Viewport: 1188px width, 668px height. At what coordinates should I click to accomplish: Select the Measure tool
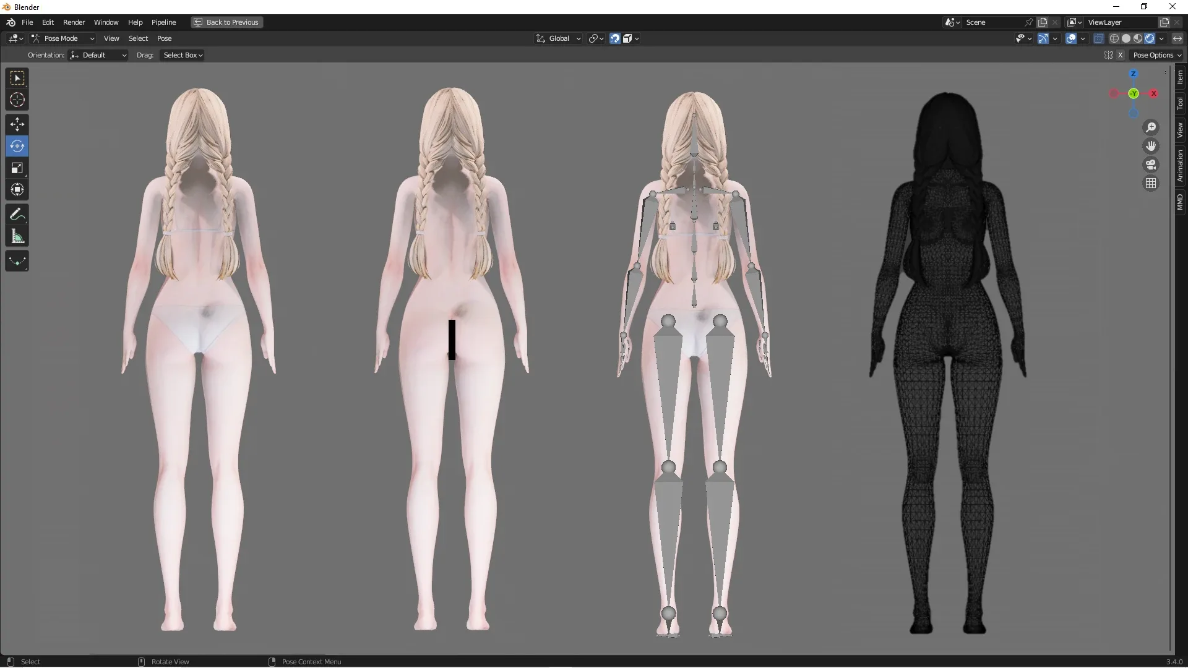click(17, 236)
